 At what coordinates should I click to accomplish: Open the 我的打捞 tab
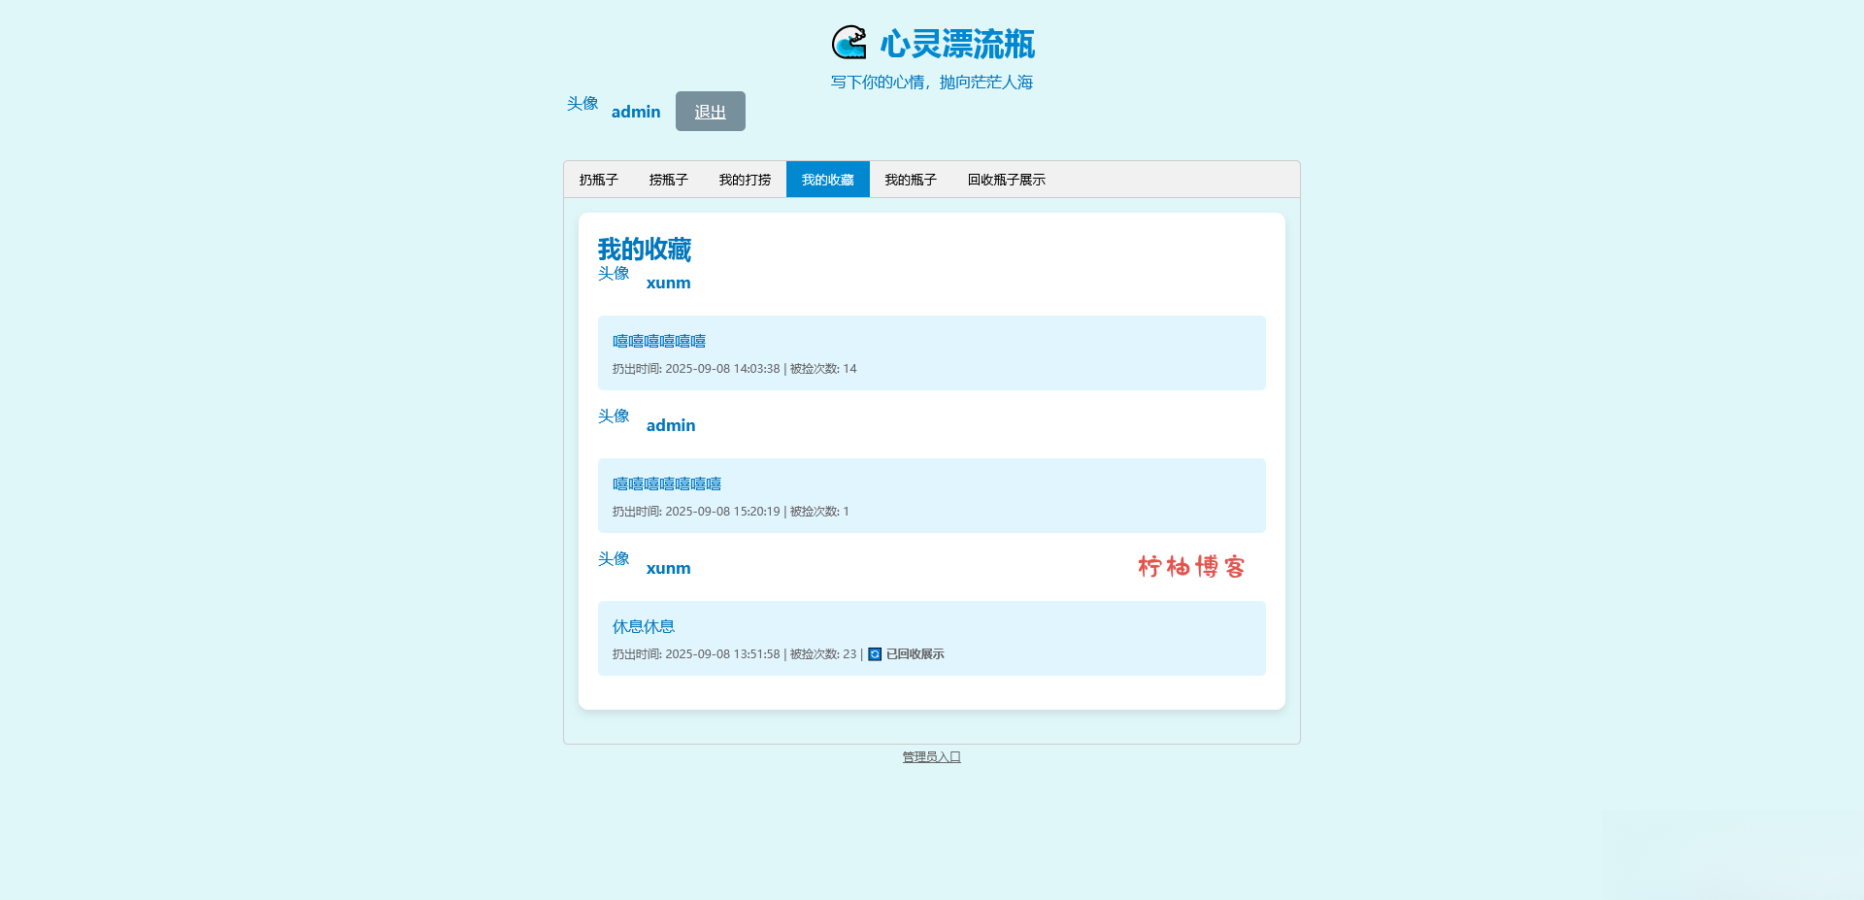(744, 179)
